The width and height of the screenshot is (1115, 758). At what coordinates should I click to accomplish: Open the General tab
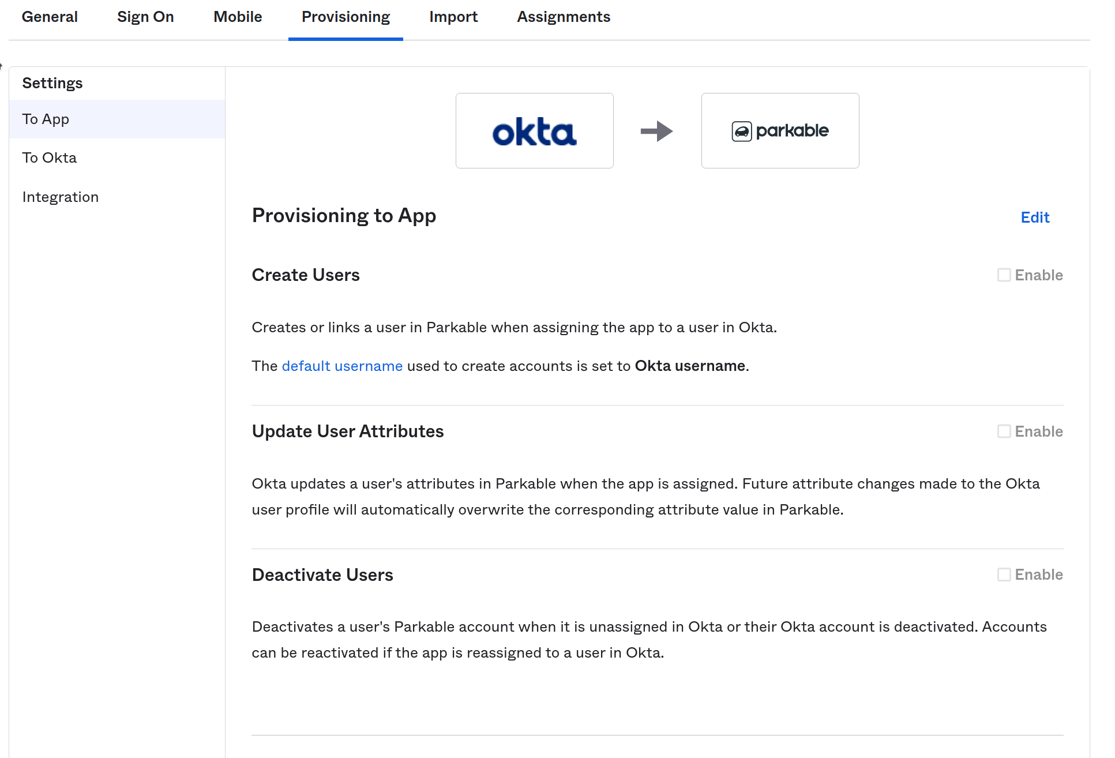(50, 17)
